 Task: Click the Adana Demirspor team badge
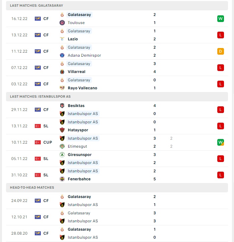[x=62, y=55]
